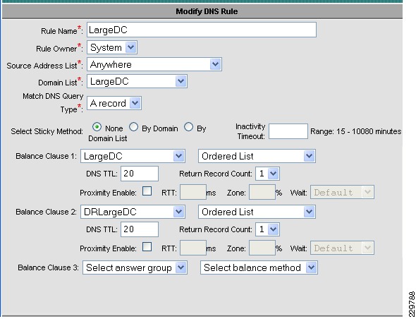Expand the Source Address List Anywhere dropdown

click(154, 64)
